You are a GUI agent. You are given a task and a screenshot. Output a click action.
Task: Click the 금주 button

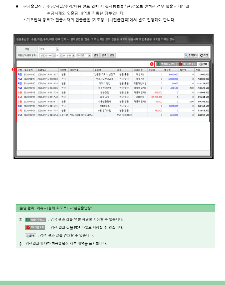pos(104,55)
